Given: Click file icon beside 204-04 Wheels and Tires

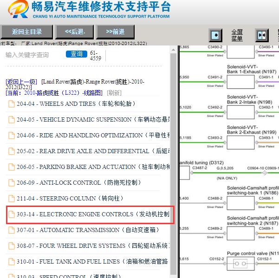Looking at the screenshot, I should tap(12, 104).
